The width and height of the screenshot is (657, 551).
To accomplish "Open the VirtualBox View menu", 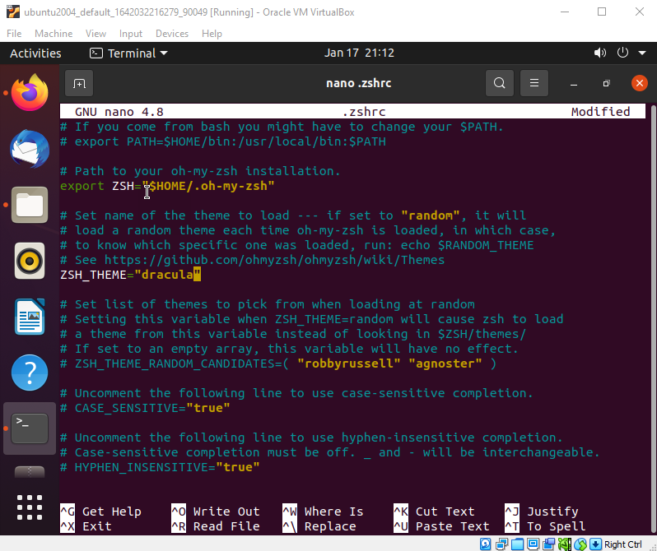I will pyautogui.click(x=96, y=34).
